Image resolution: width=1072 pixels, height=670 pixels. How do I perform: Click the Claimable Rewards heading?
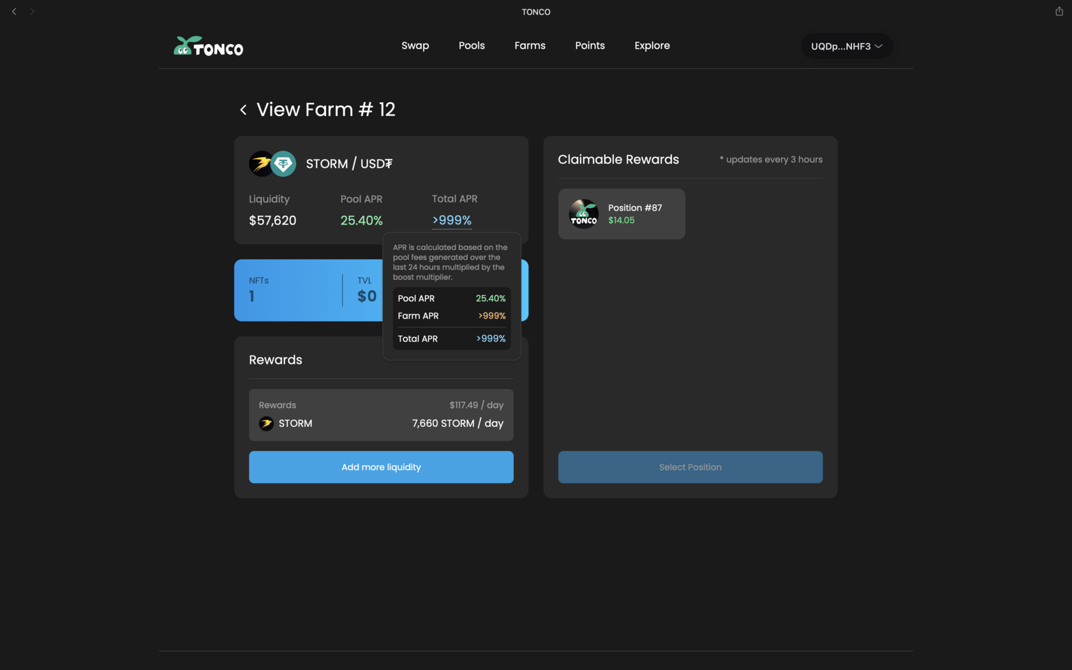coord(618,160)
